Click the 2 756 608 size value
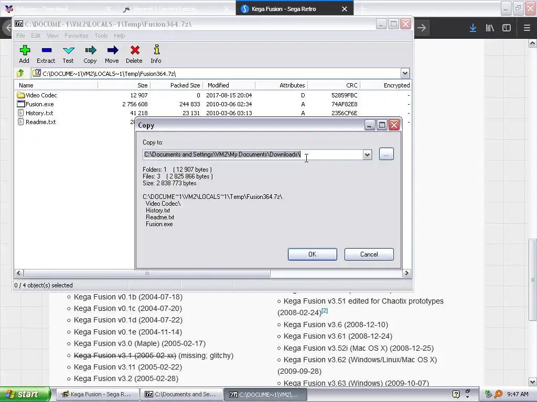This screenshot has height=402, width=537. pos(135,104)
